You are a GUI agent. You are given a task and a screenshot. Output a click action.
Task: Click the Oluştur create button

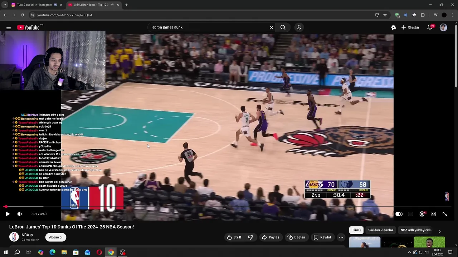[x=410, y=27]
